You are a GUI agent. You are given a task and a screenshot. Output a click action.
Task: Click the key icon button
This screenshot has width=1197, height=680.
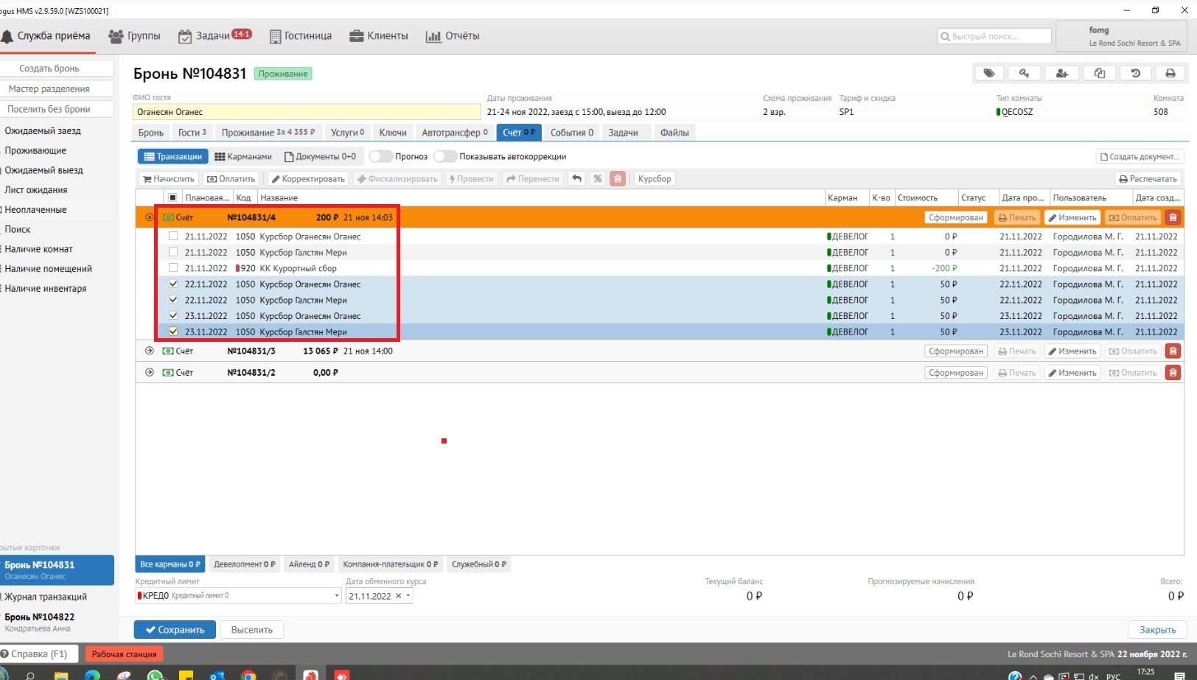(1025, 73)
